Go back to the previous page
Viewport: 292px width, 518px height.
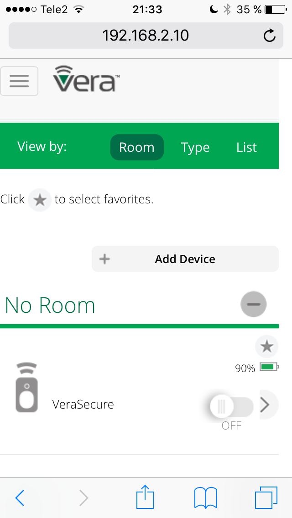[x=20, y=497]
